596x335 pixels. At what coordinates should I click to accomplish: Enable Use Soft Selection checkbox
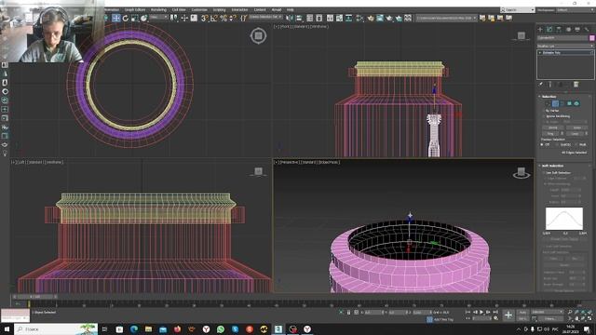(x=544, y=173)
